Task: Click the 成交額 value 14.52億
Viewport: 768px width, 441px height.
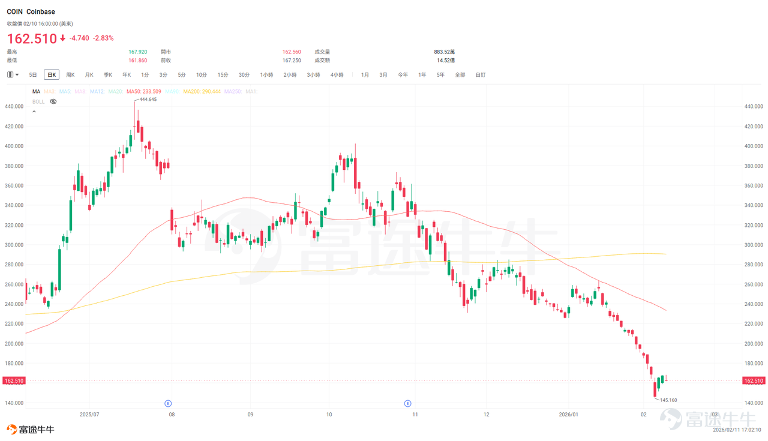Action: tap(446, 61)
